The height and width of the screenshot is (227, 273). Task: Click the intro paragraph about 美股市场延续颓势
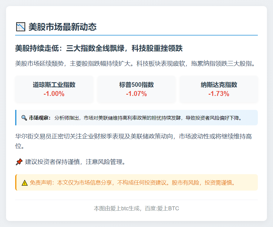136,64
